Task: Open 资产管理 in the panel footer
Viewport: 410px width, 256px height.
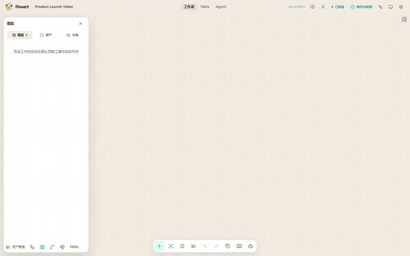Action: click(x=15, y=247)
